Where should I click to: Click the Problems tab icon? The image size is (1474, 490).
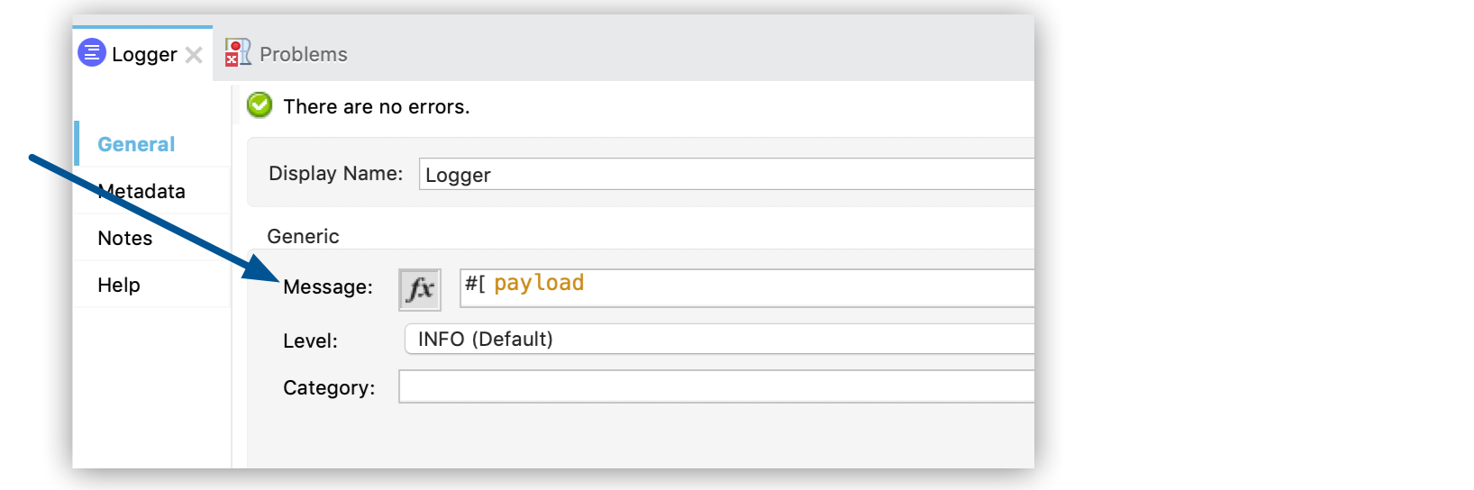238,52
